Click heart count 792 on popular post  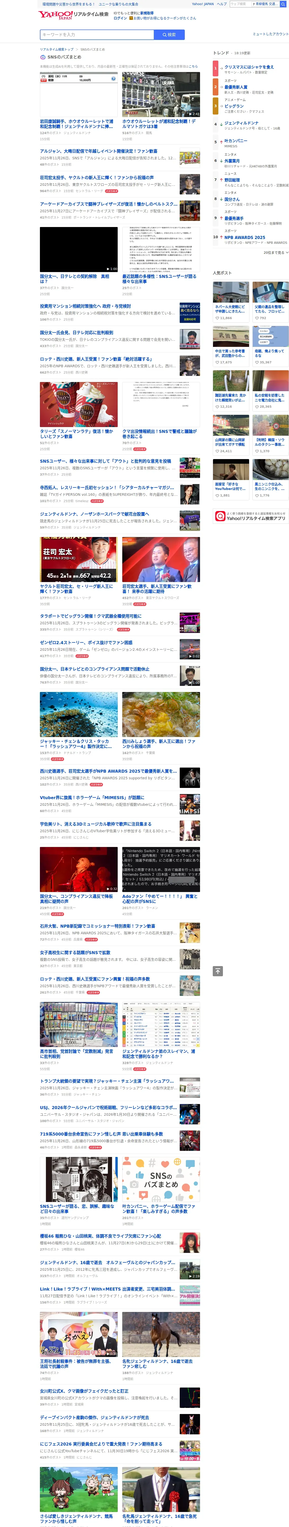pyautogui.click(x=261, y=318)
